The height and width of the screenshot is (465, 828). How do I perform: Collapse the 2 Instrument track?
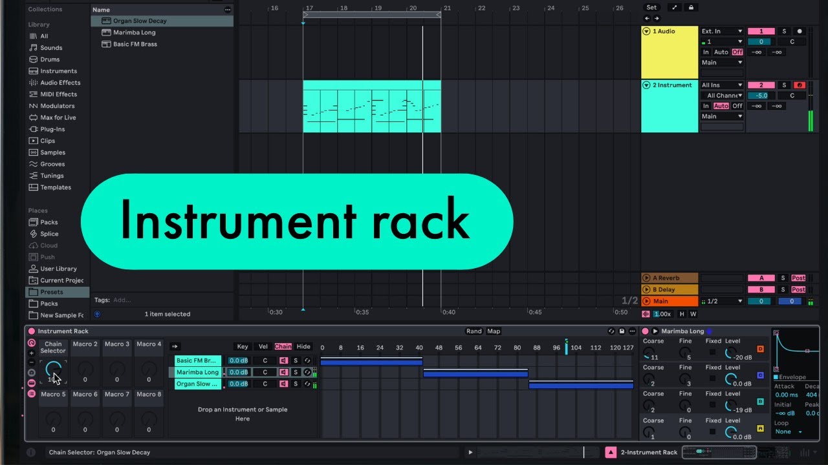[646, 85]
